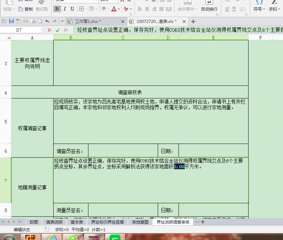Switch to the 宗地草图 sheet tab
This screenshot has height=240, width=283.
pyautogui.click(x=140, y=222)
